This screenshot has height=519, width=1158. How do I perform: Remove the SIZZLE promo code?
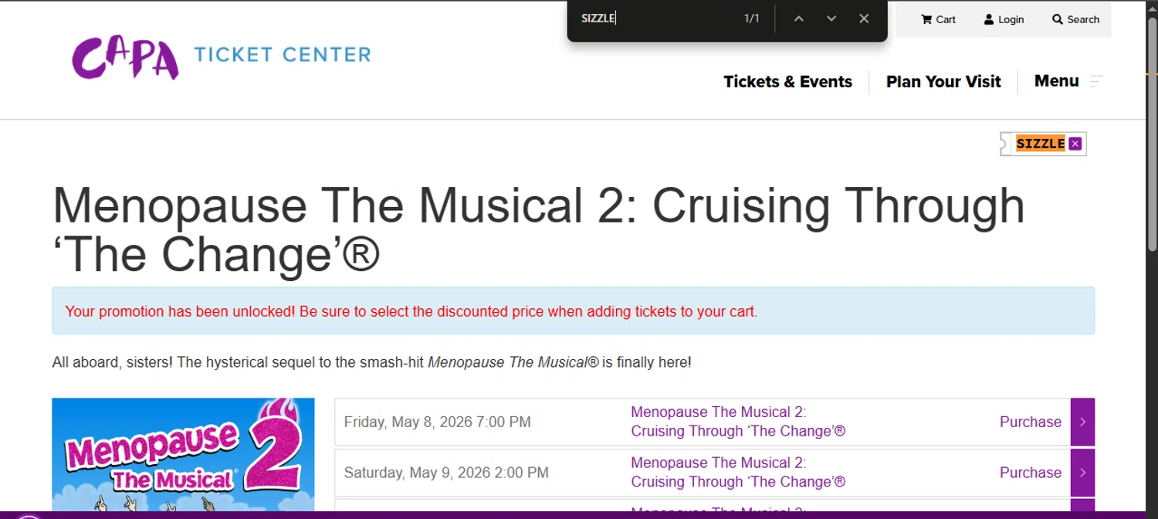1075,144
